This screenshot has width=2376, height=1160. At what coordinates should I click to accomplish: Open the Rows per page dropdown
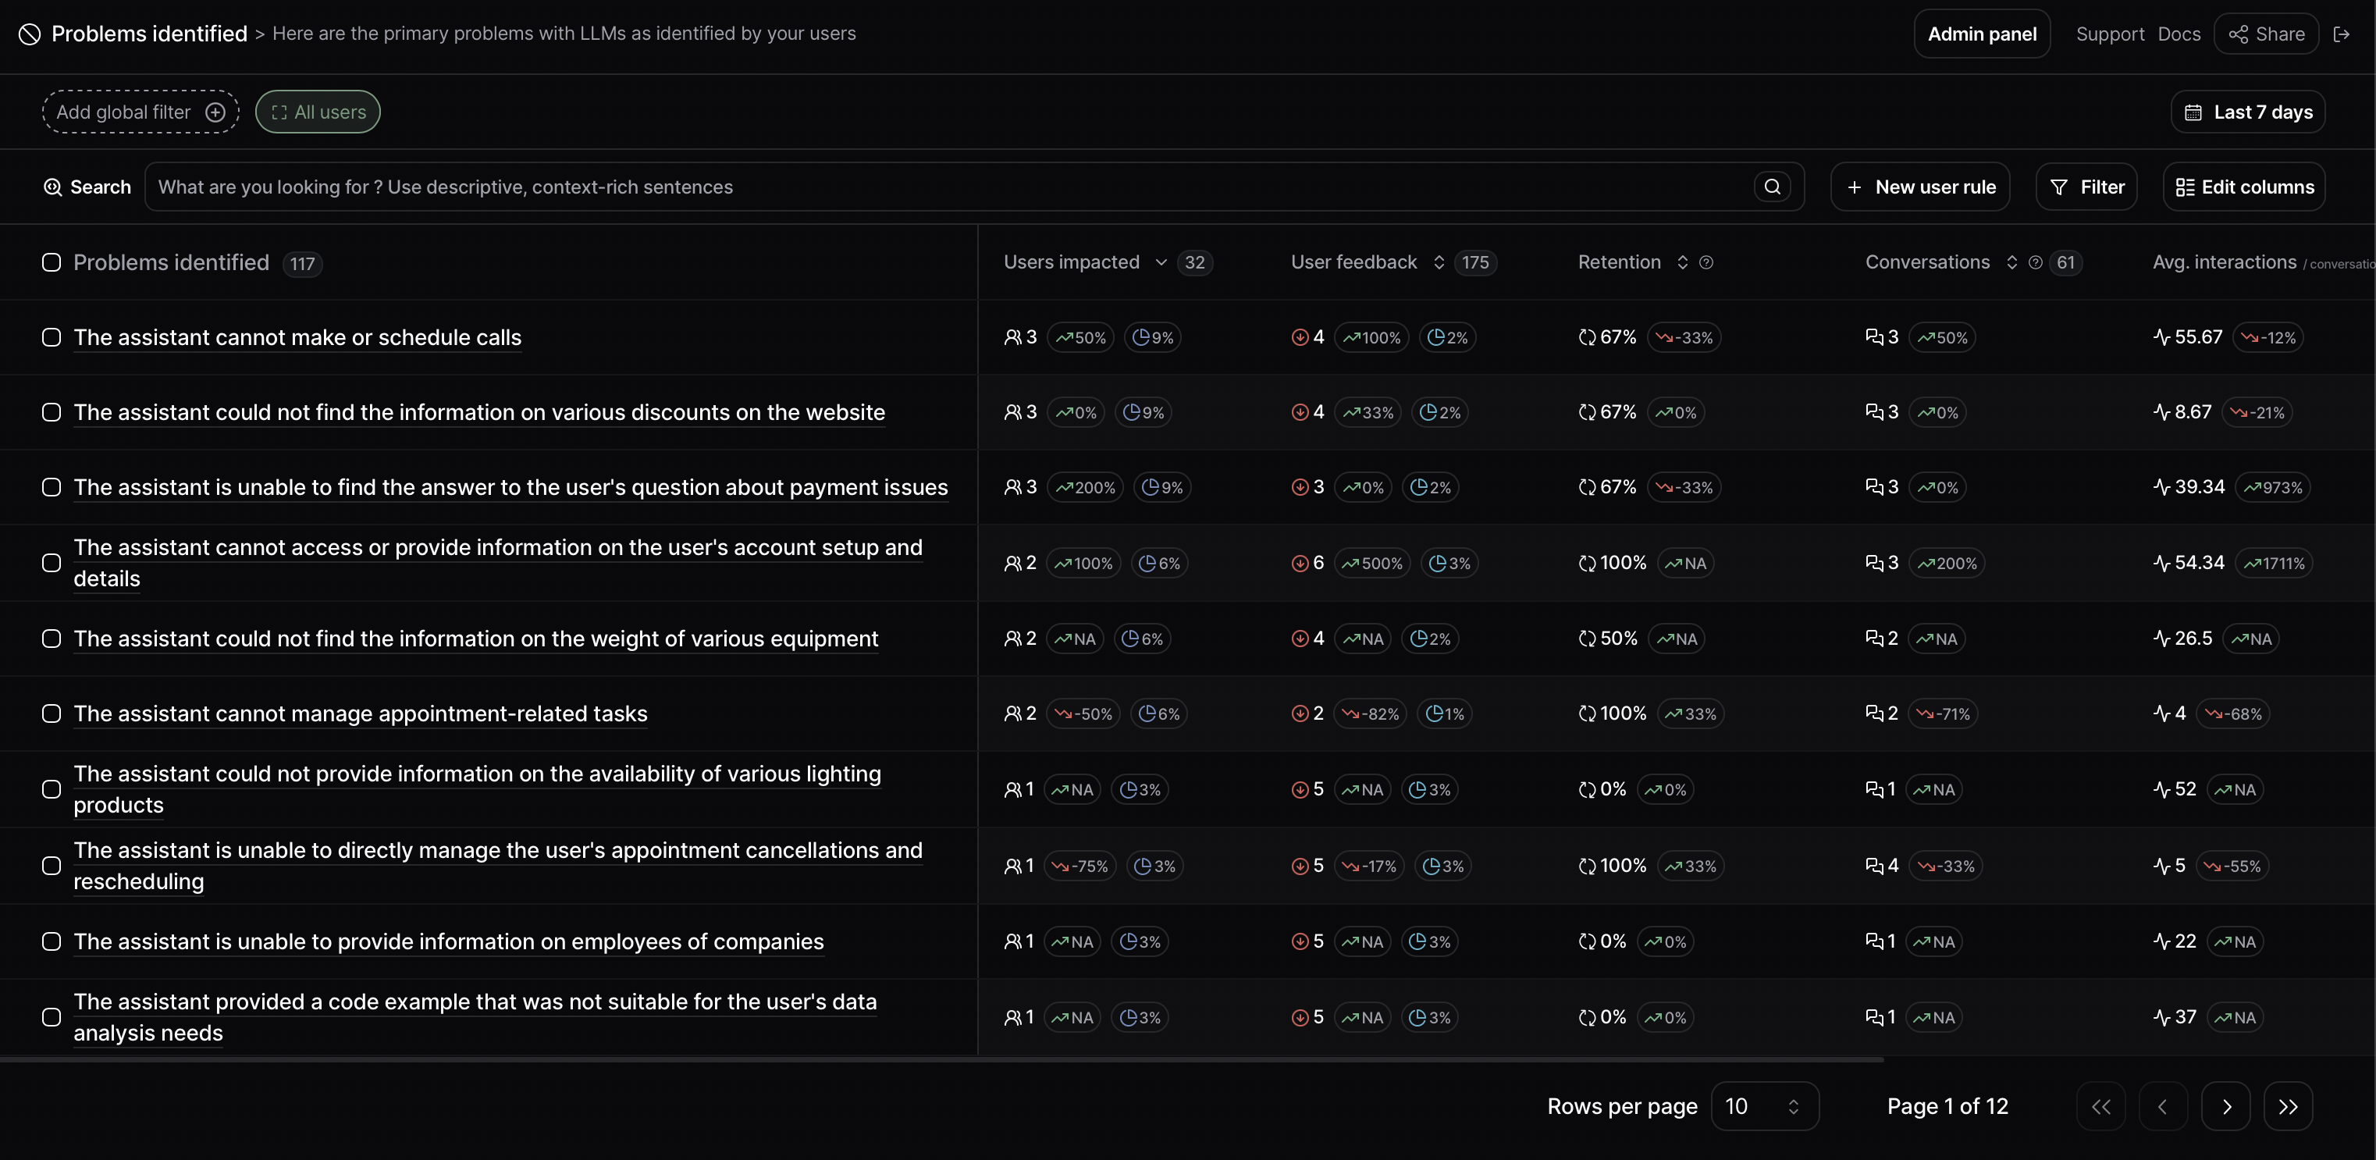coord(1763,1106)
